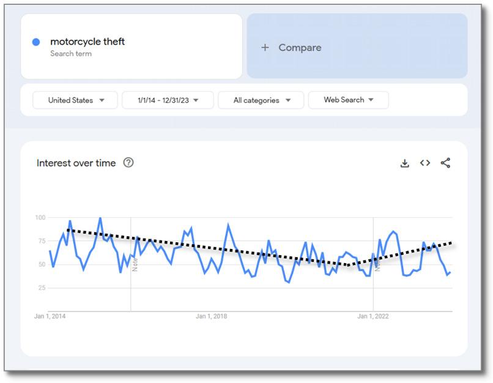Open the embed code icon
Image resolution: width=493 pixels, height=383 pixels.
425,163
